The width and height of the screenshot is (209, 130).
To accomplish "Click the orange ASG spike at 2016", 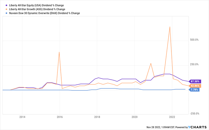I will pyautogui.click(x=59, y=52).
